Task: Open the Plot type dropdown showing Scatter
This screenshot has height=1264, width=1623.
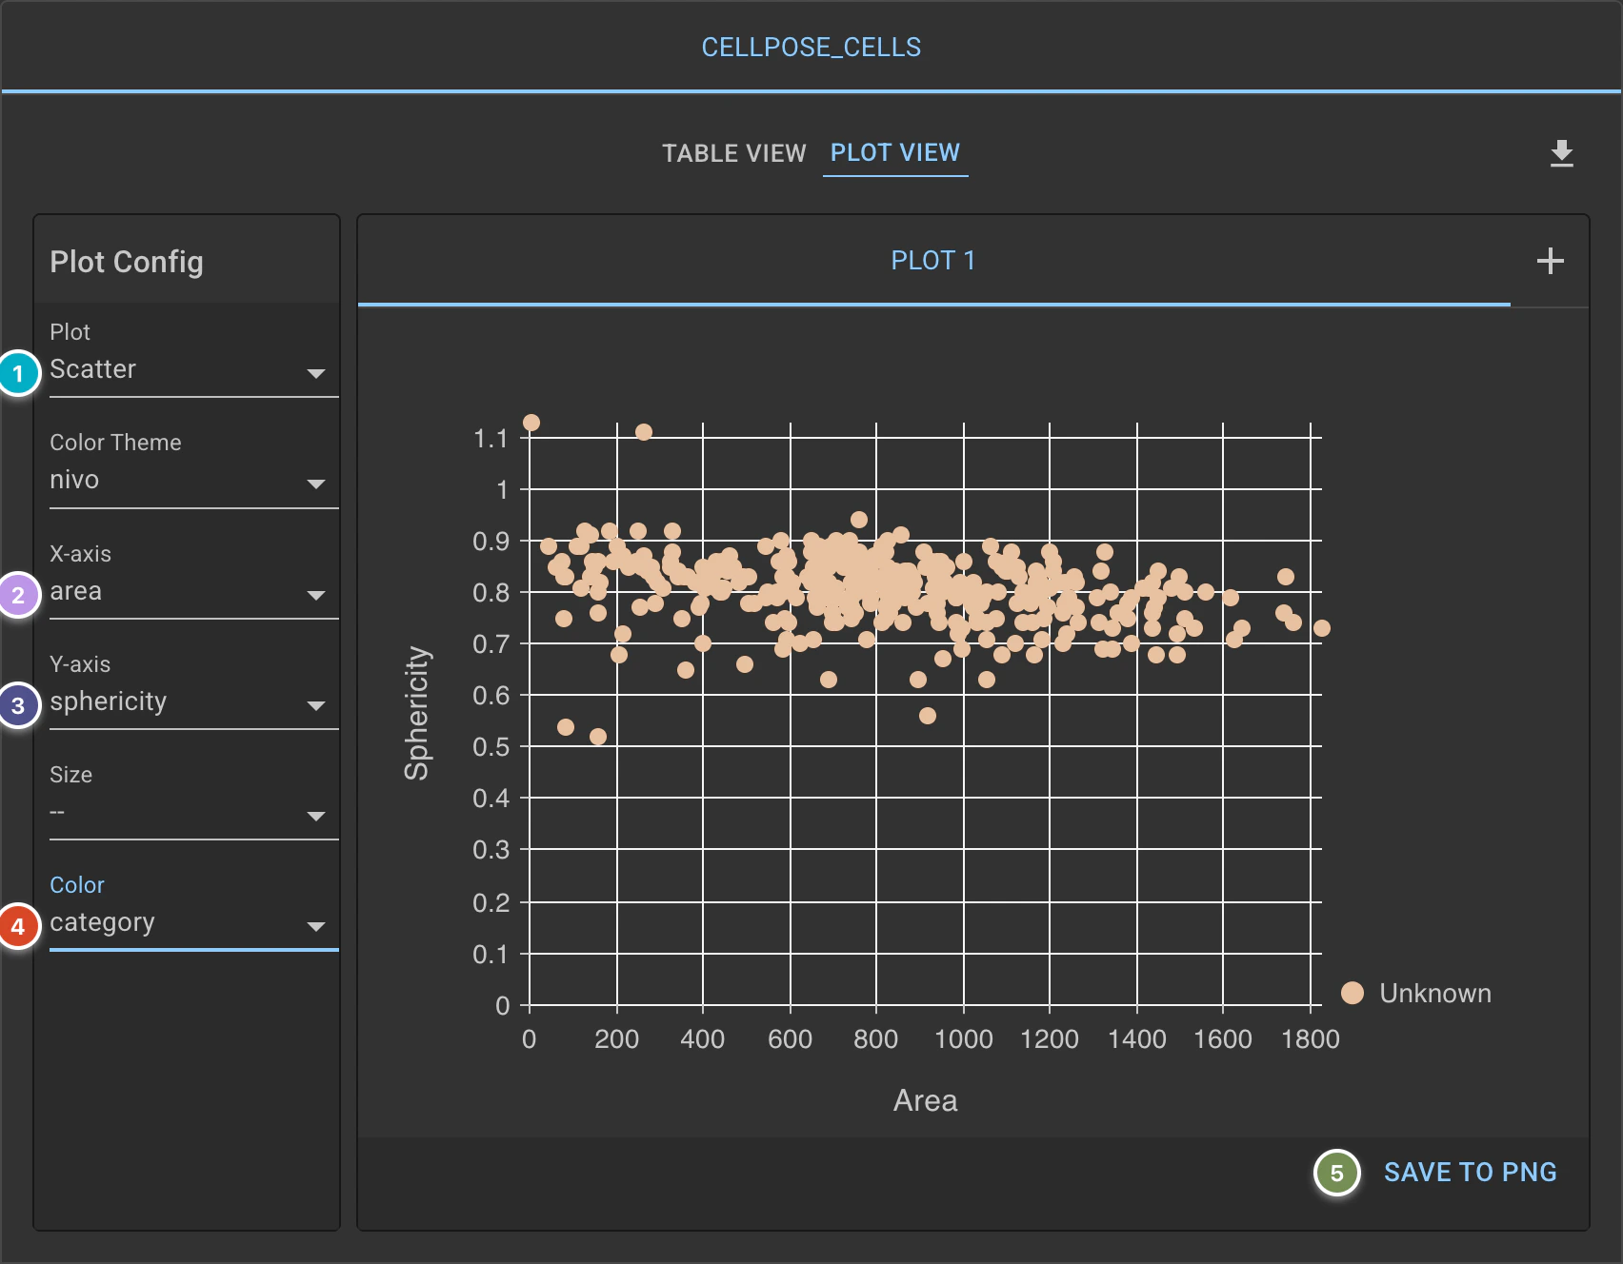Action: pyautogui.click(x=193, y=370)
